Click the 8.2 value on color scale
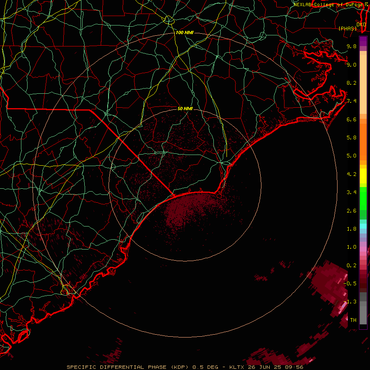Screen dimensions: 370x370 point(351,83)
